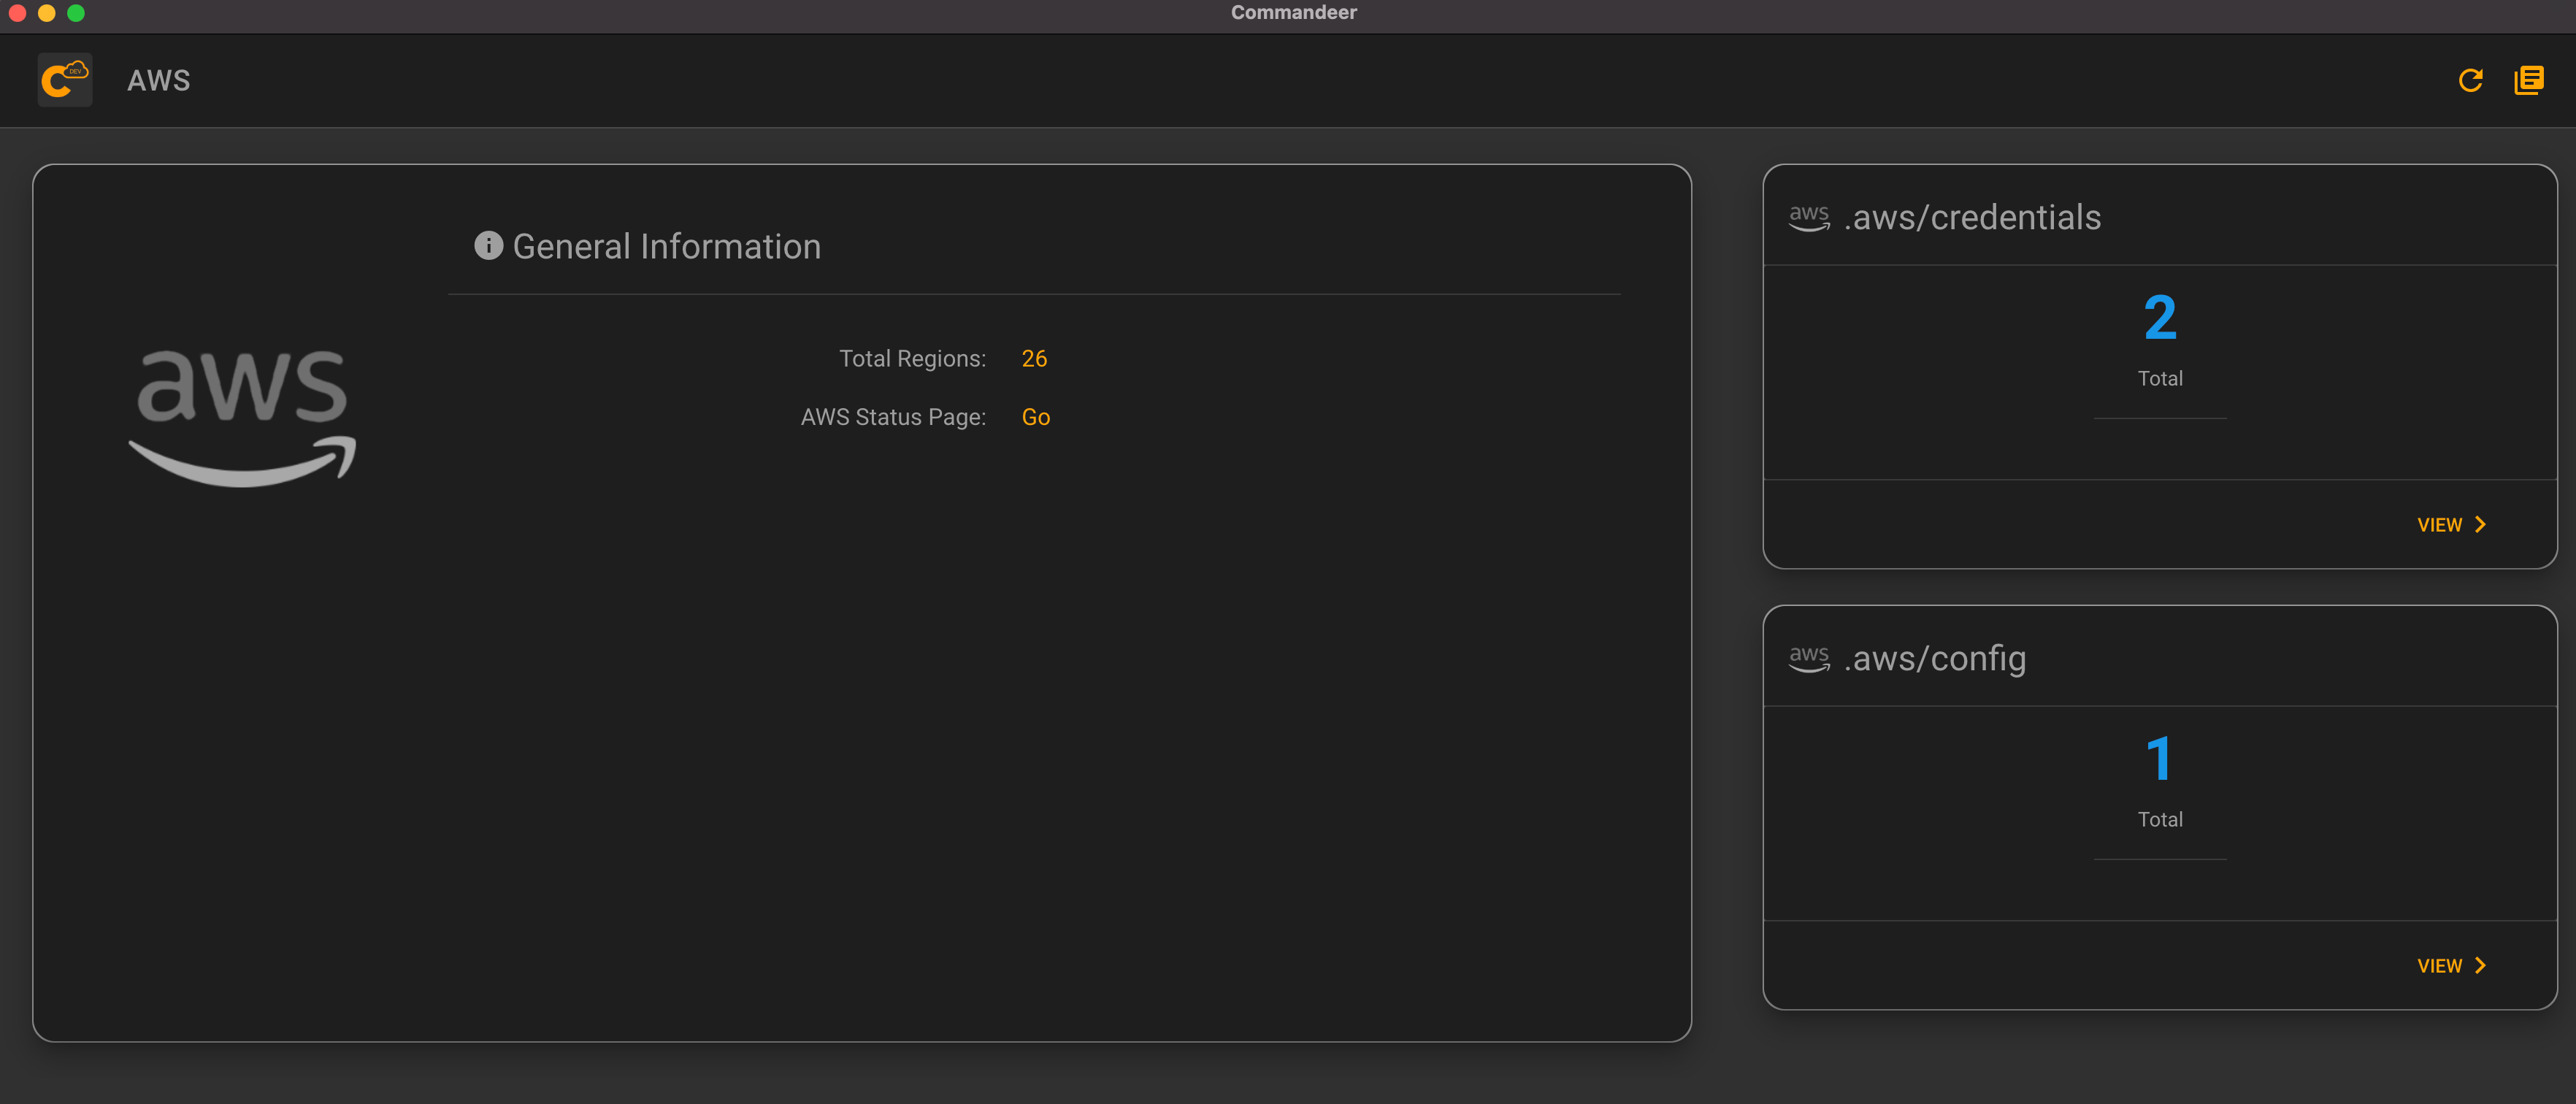The image size is (2576, 1104).
Task: Click the credentials total count 2
Action: point(2160,319)
